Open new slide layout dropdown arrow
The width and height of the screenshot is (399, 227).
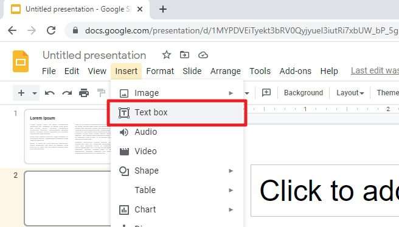[35, 93]
